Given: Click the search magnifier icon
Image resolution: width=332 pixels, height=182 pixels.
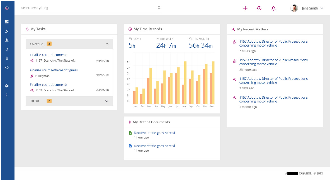Looking at the screenshot, I should pyautogui.click(x=159, y=8).
